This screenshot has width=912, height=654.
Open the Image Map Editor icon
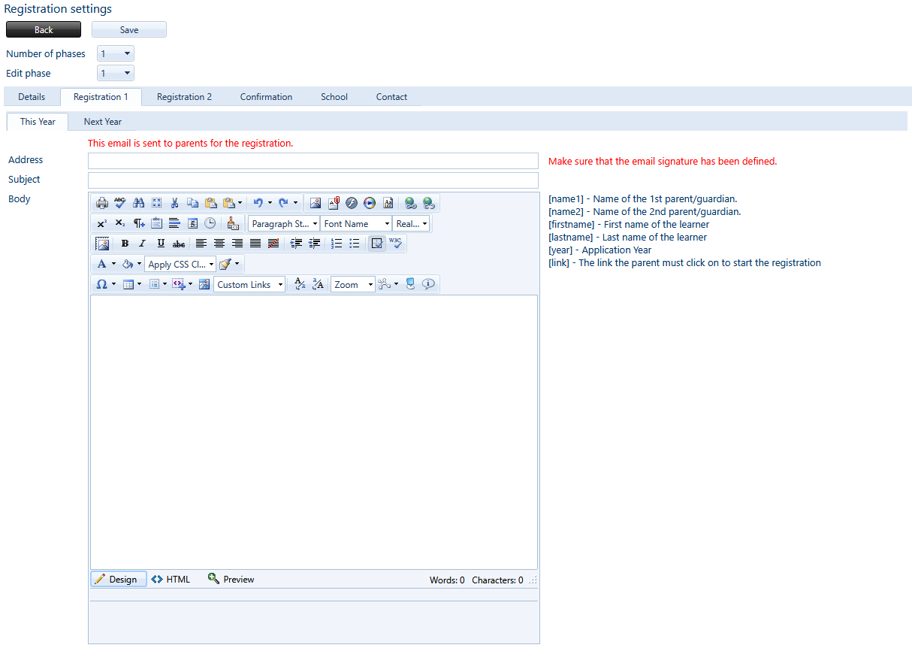pos(204,285)
